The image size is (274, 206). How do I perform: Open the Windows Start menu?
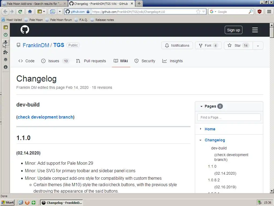click(7, 203)
